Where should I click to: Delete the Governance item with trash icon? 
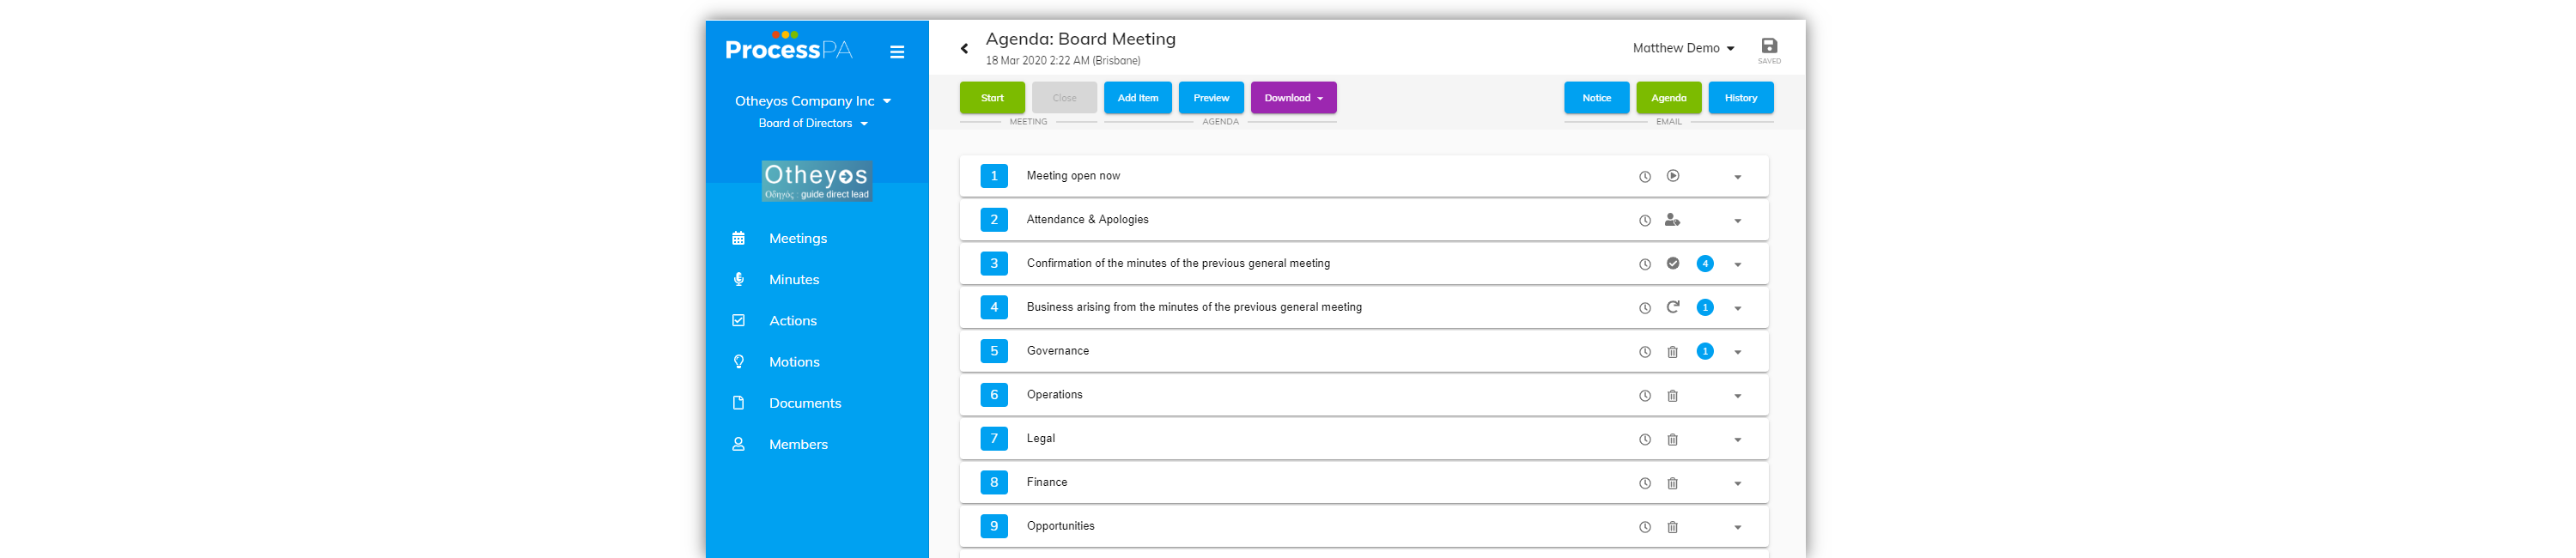point(1673,352)
